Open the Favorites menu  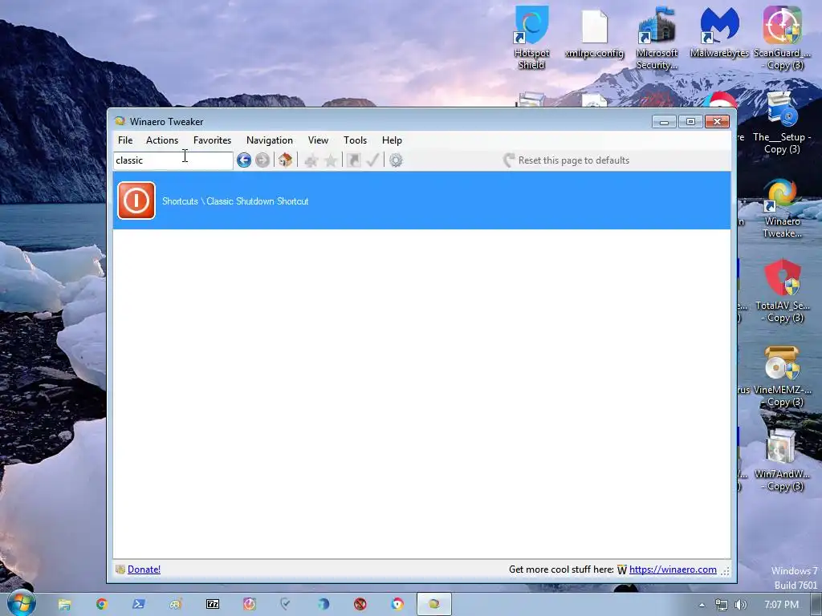pyautogui.click(x=212, y=140)
